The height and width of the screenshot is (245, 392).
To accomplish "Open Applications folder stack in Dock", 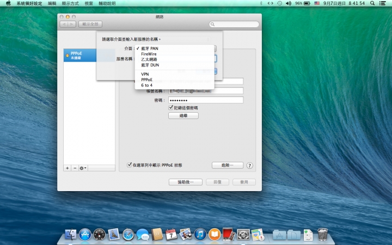I will 279,235.
